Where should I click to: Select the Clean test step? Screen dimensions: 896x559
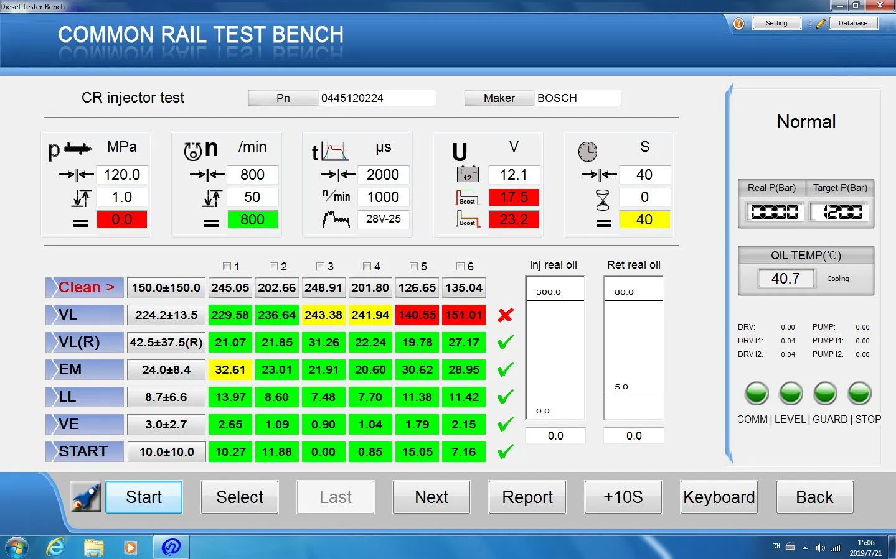tap(85, 287)
